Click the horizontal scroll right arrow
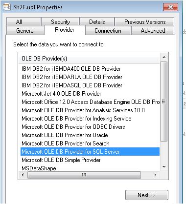Image resolution: width=186 pixels, height=204 pixels. point(155,175)
